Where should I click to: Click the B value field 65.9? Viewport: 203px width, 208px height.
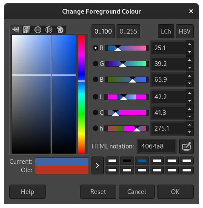pyautogui.click(x=169, y=80)
